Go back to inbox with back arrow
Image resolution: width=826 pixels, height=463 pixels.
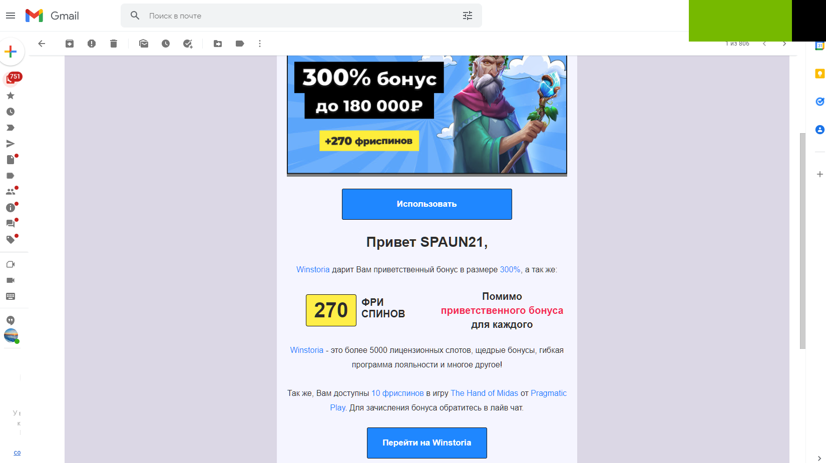[42, 44]
